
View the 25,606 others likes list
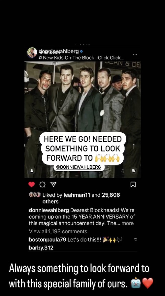[81, 198]
